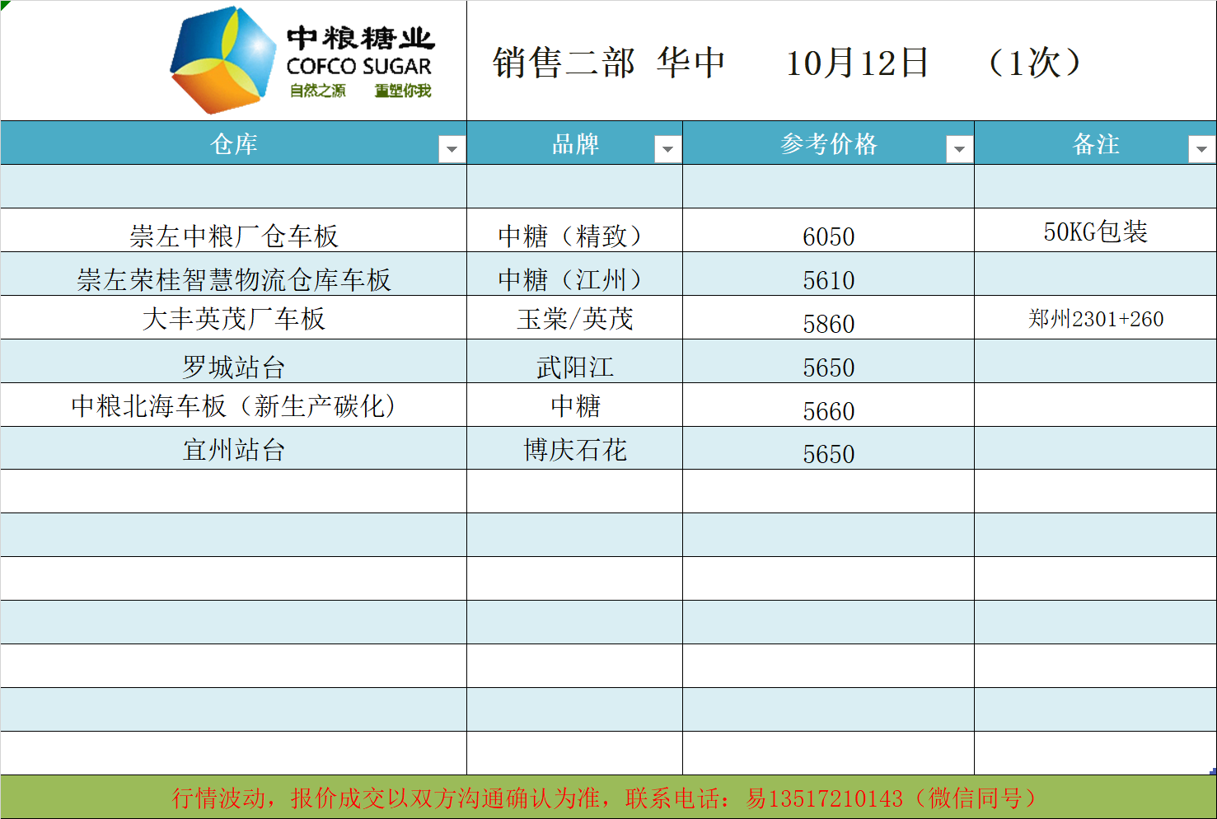The image size is (1217, 819).
Task: Click the 中粮北海车板（新生产碳化）cell
Action: (234, 405)
